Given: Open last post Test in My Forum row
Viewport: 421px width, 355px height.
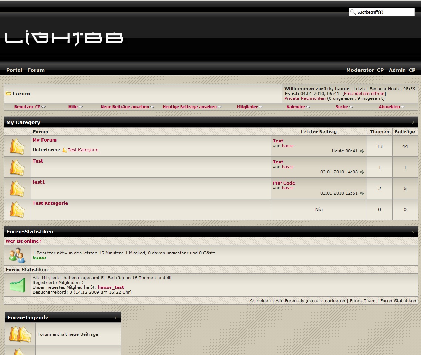Looking at the screenshot, I should 278,141.
